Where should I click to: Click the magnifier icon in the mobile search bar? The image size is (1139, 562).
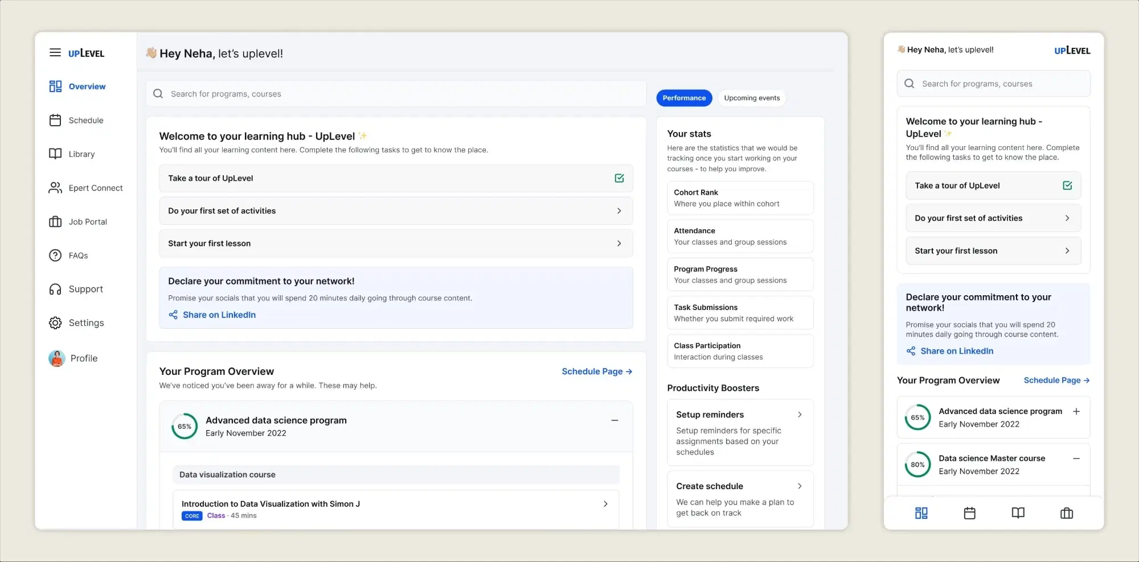[x=909, y=84]
